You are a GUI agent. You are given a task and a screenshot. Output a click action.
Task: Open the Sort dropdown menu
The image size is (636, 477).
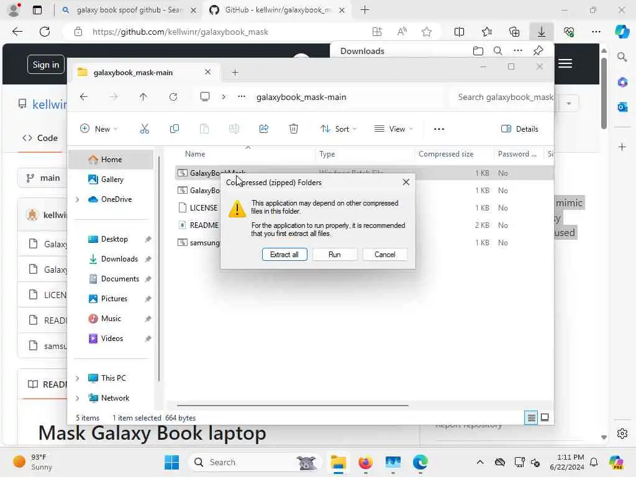[x=338, y=129]
